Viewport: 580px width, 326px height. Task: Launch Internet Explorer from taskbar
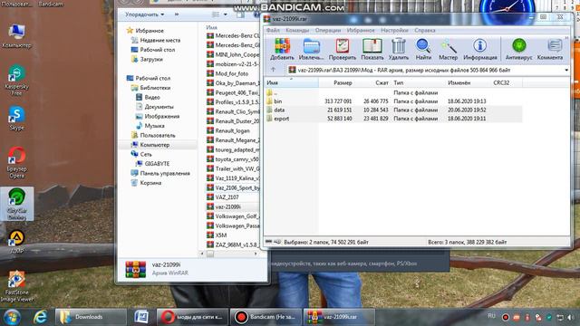[40, 317]
